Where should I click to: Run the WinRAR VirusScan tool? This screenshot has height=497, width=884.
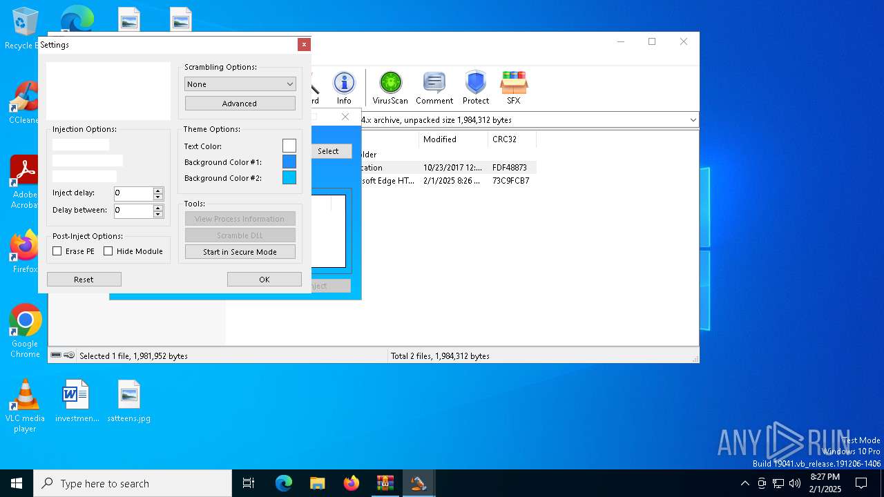tap(390, 88)
